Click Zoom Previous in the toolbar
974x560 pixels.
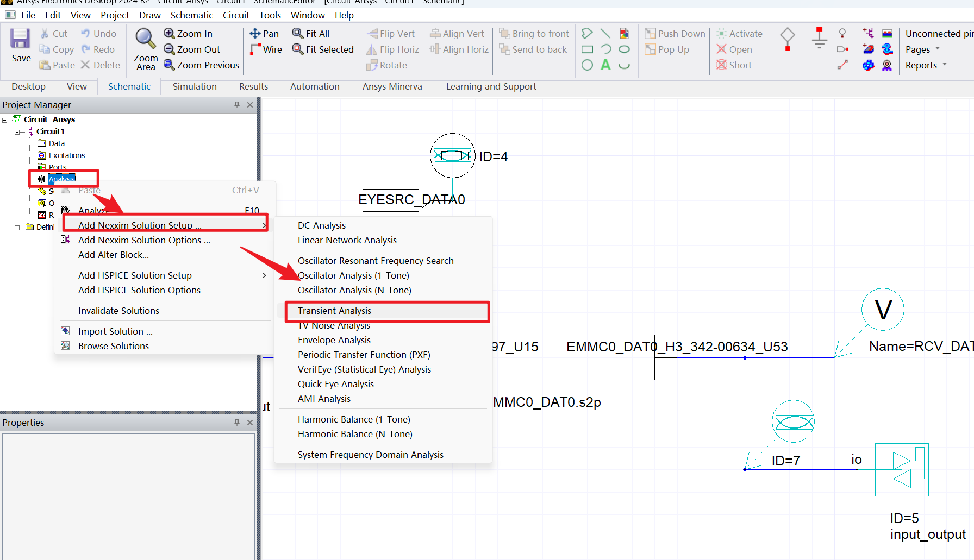201,65
